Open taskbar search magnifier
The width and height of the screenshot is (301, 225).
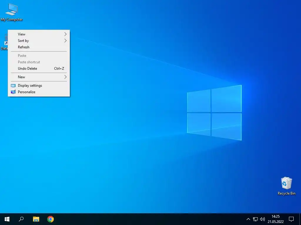pyautogui.click(x=21, y=219)
